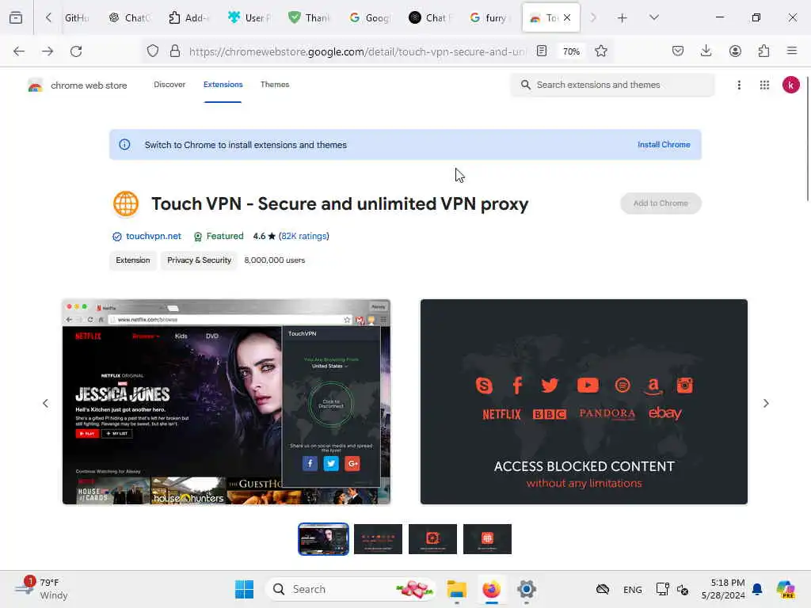
Task: Close the Touch VPN tab
Action: [x=567, y=17]
